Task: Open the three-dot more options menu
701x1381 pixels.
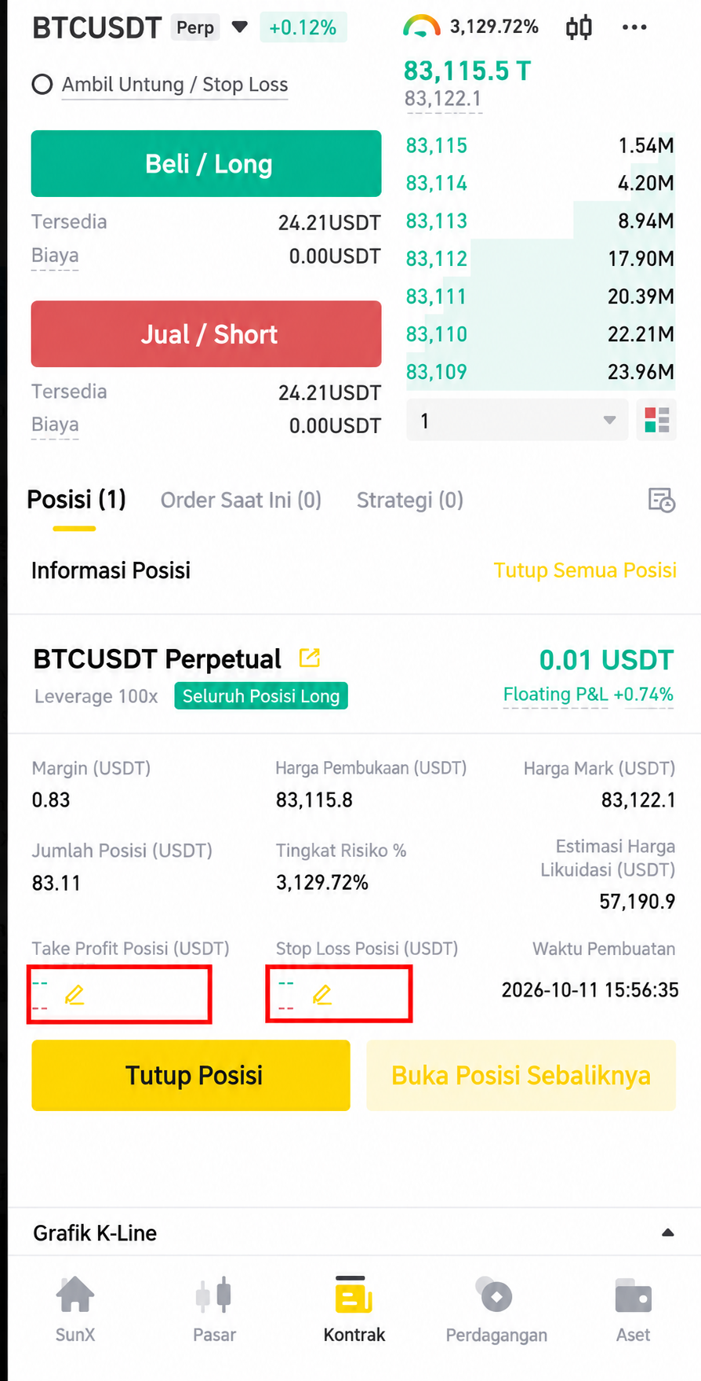Action: [x=634, y=27]
